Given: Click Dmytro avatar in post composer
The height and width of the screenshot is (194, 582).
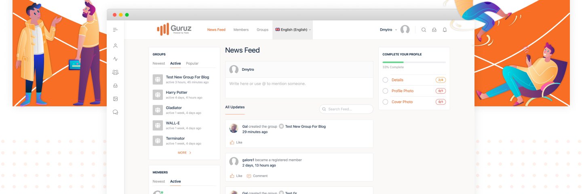Looking at the screenshot, I should 234,70.
